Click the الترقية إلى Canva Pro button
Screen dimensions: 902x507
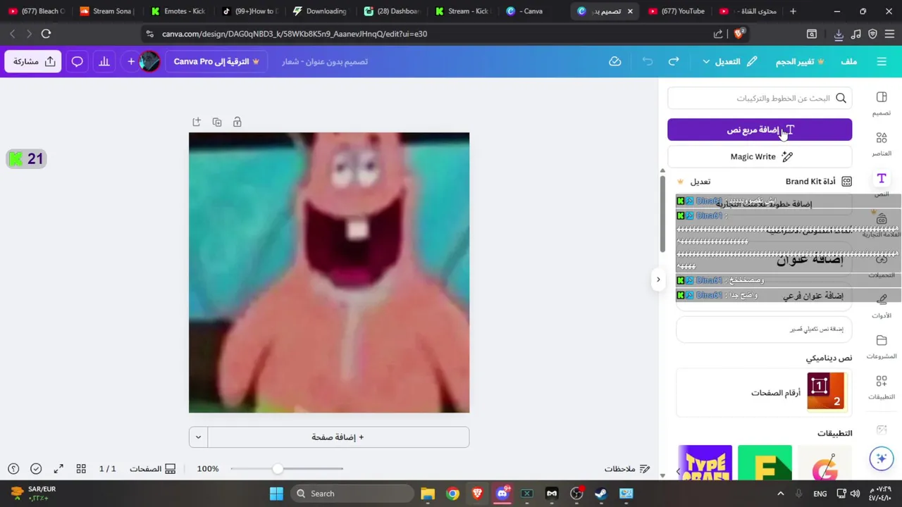(x=216, y=61)
